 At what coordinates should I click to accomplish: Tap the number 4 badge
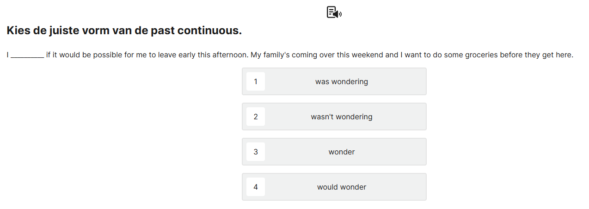[256, 187]
